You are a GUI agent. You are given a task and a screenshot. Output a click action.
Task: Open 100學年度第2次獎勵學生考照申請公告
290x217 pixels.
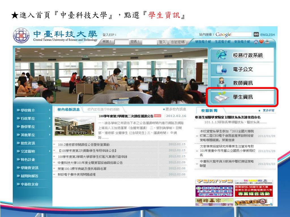tap(87, 151)
